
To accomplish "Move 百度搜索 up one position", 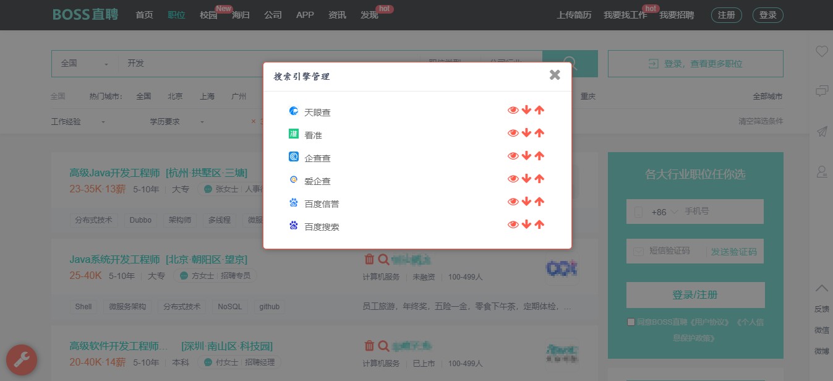I will tap(539, 225).
